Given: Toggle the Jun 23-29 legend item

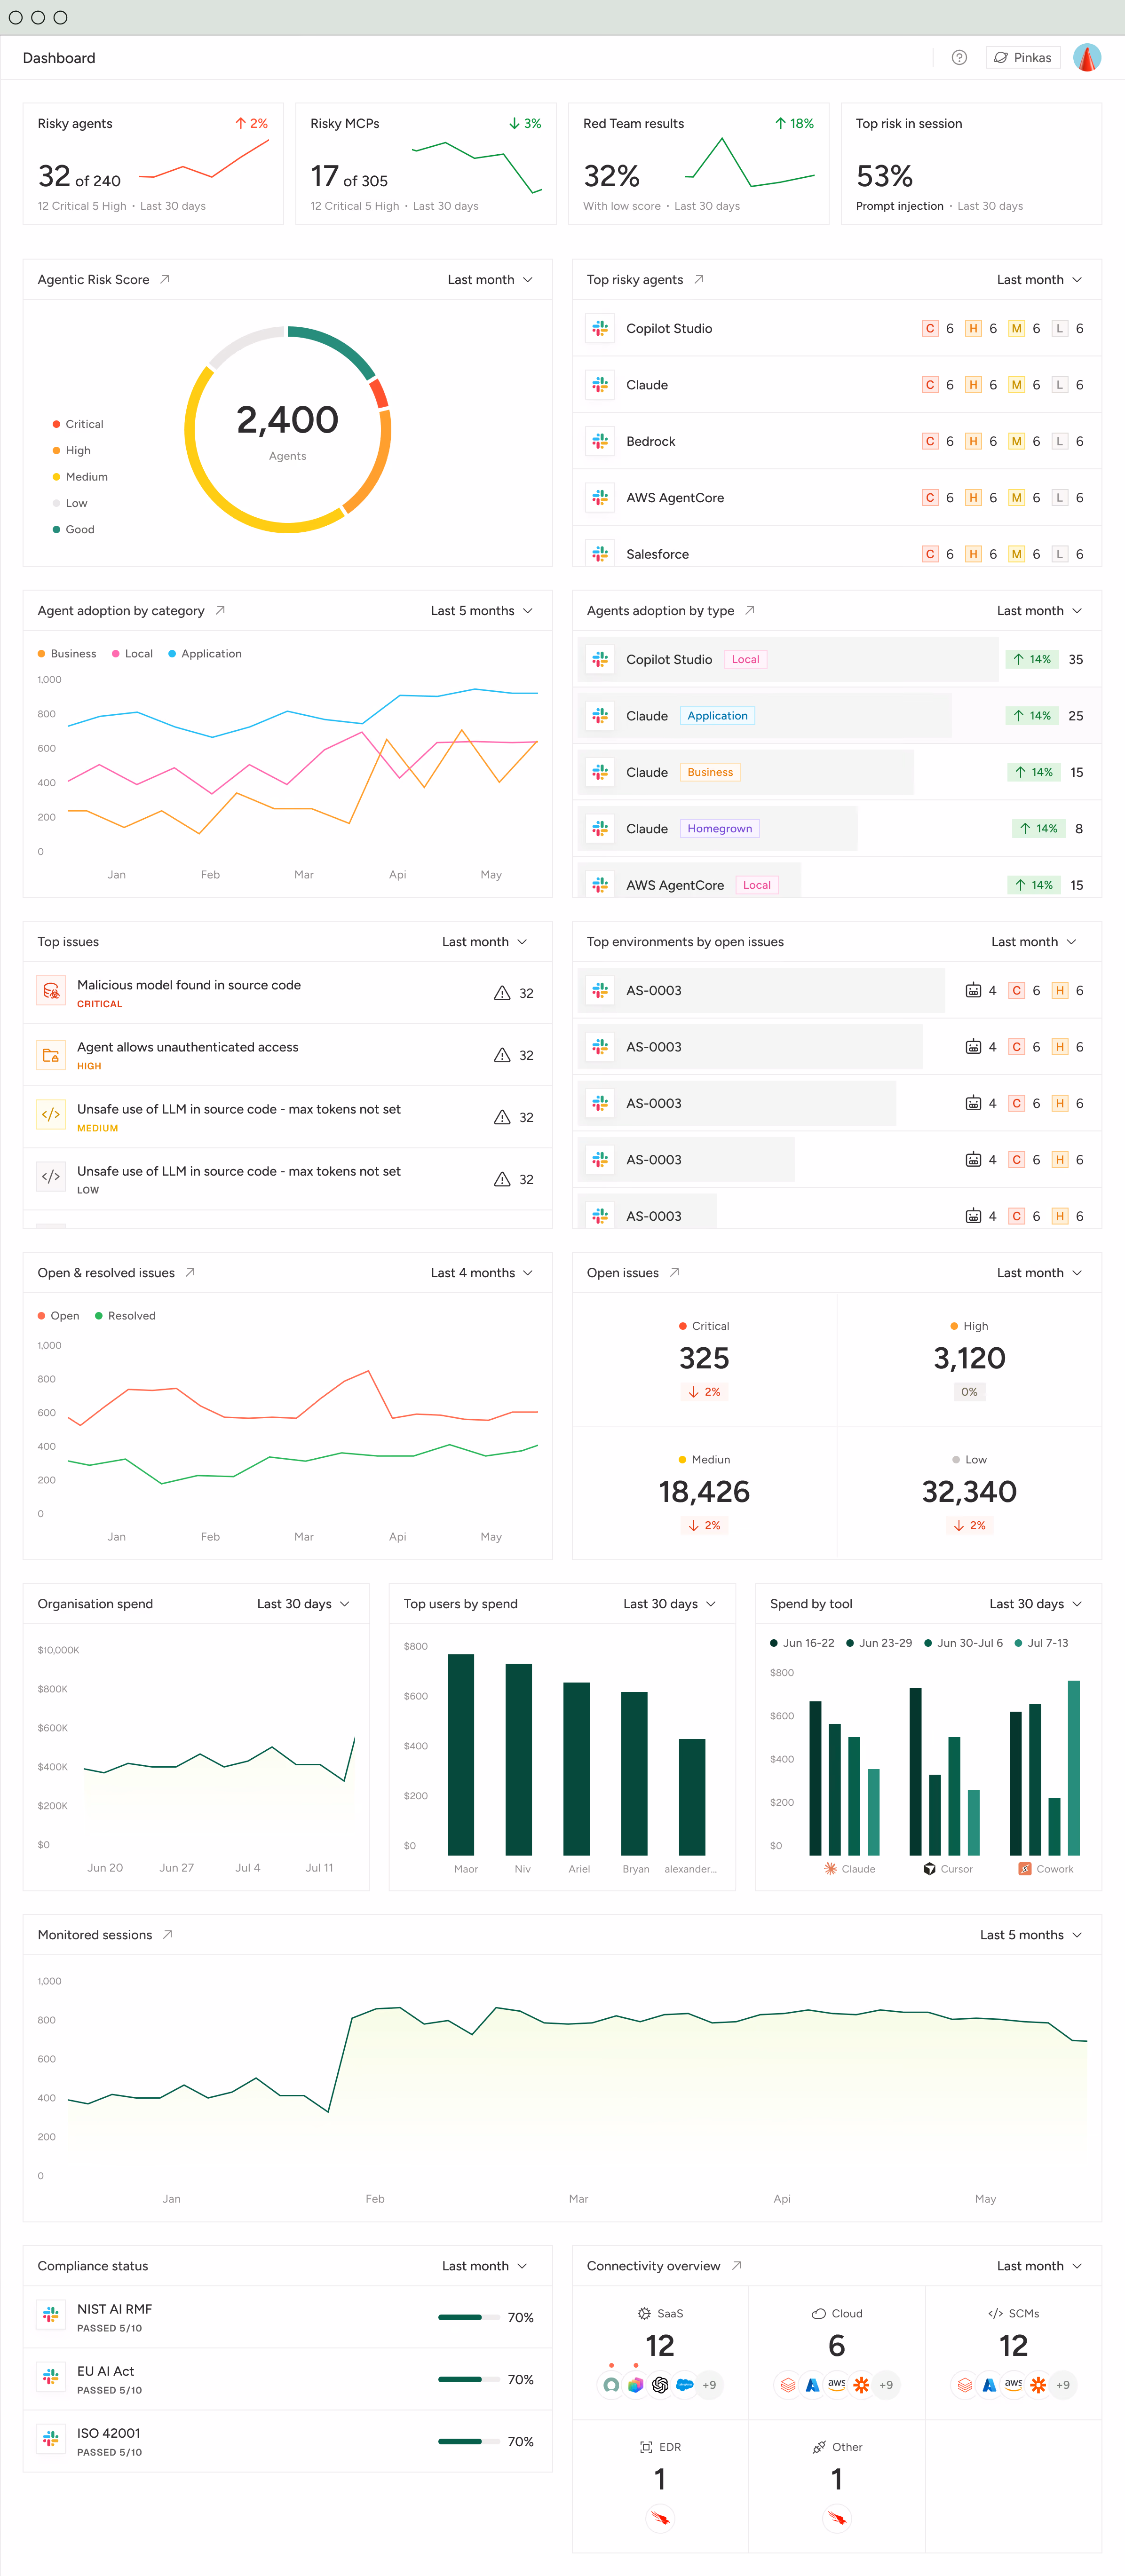Looking at the screenshot, I should coord(879,1643).
